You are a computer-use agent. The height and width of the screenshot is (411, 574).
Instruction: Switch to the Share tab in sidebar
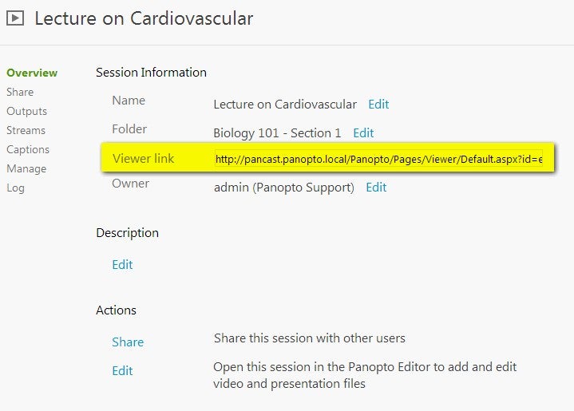point(20,92)
